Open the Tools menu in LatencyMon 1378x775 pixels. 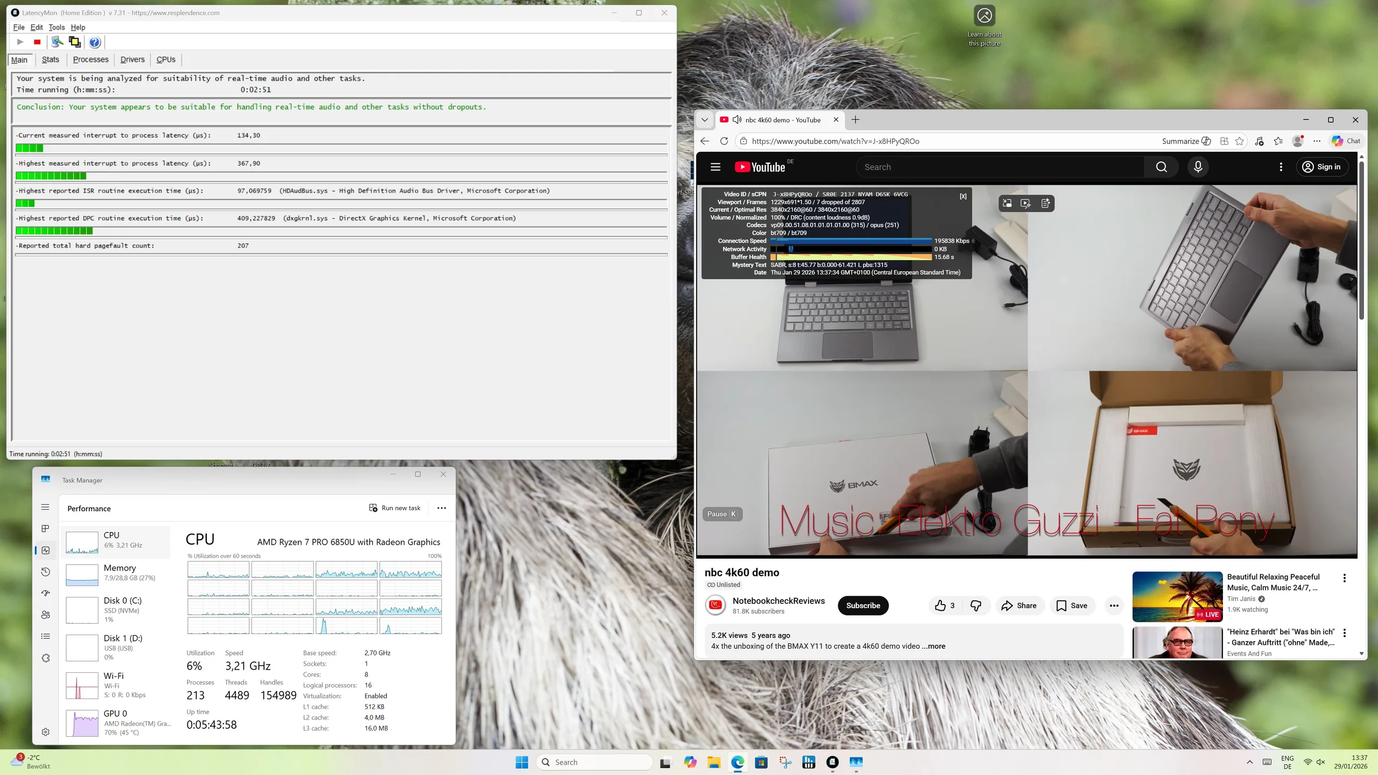pyautogui.click(x=57, y=27)
